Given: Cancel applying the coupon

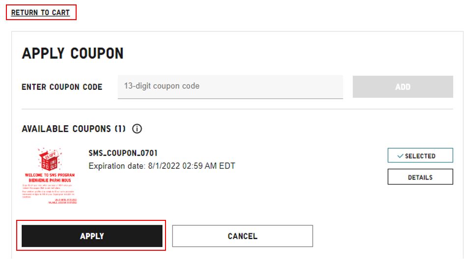Looking at the screenshot, I should [x=242, y=236].
